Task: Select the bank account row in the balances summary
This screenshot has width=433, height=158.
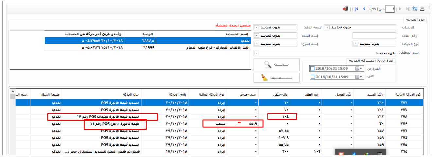Action: coord(131,47)
